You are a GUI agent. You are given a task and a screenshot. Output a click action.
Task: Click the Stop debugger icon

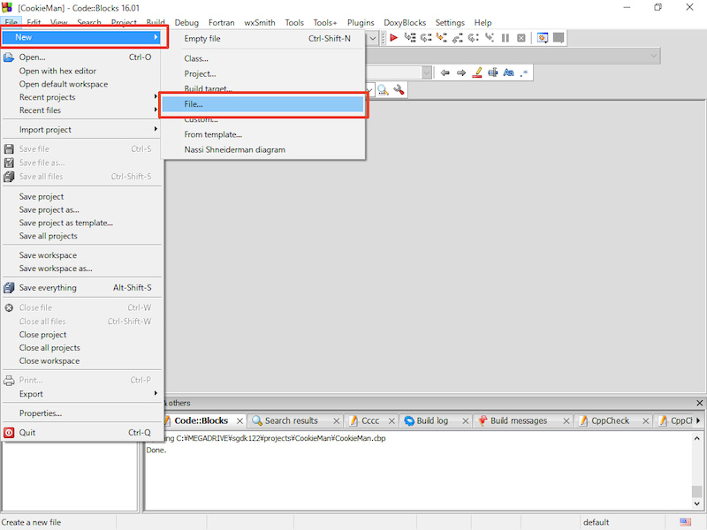(x=521, y=38)
